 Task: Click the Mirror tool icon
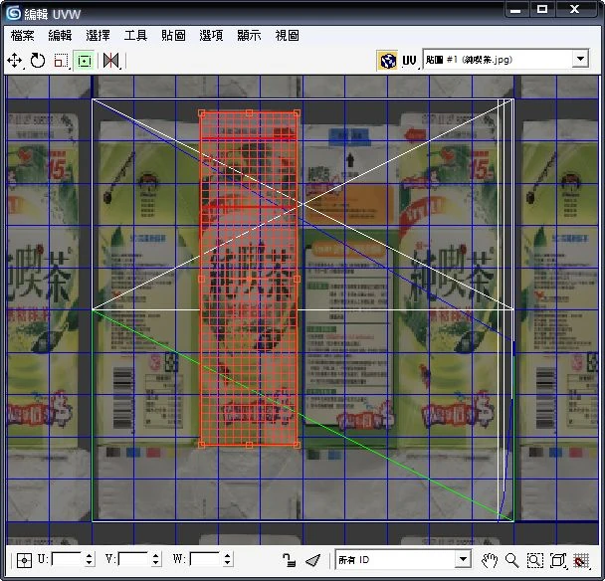tap(111, 61)
